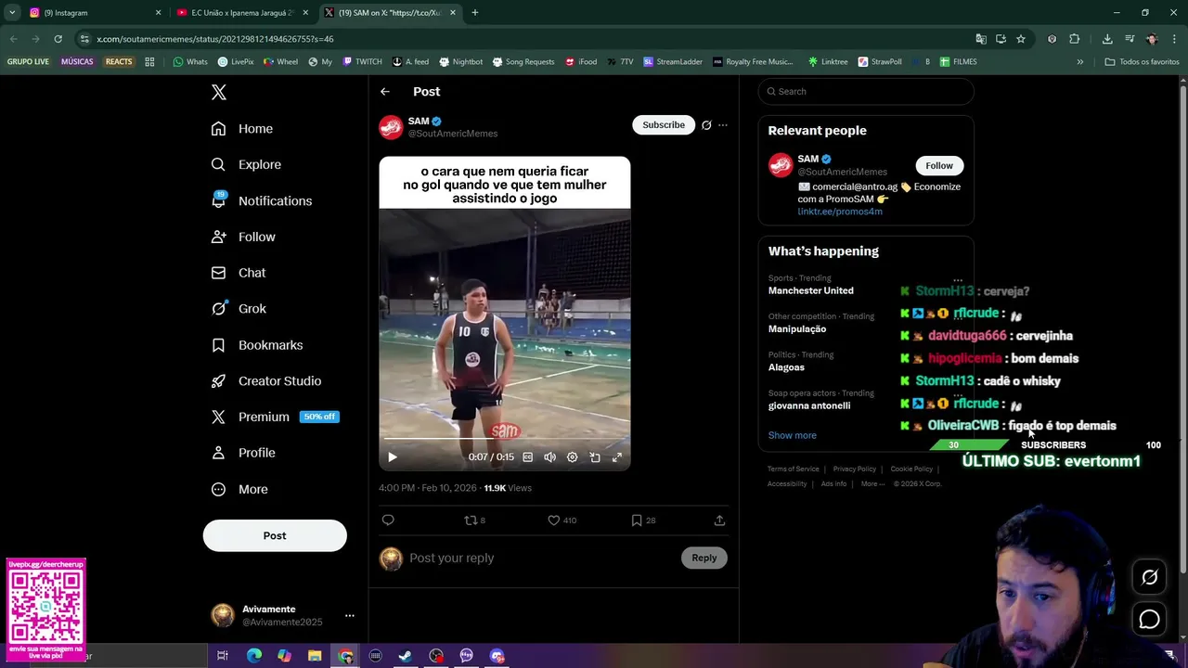This screenshot has width=1188, height=668.
Task: Bookmark this page with the star
Action: click(1021, 39)
